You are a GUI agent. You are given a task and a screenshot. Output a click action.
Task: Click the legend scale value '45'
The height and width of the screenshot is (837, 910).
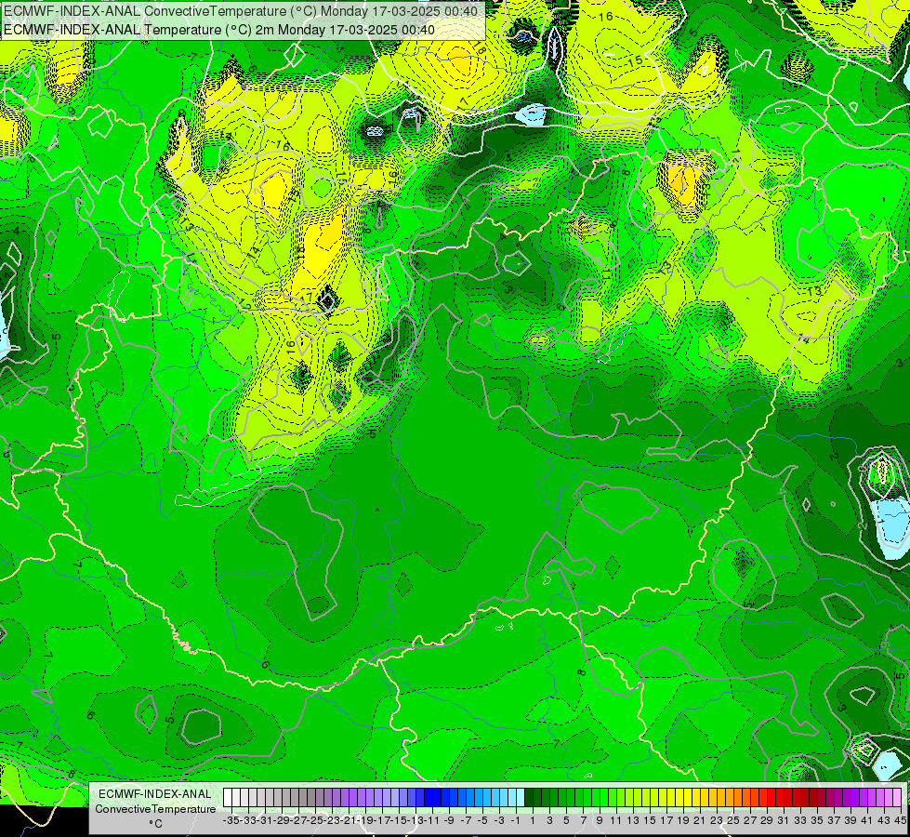point(900,820)
